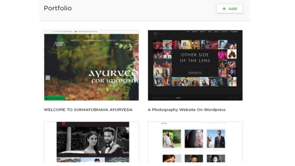Click the WELCOME TO SUKHAYUBHAVA AYURVEDA title

(x=88, y=110)
